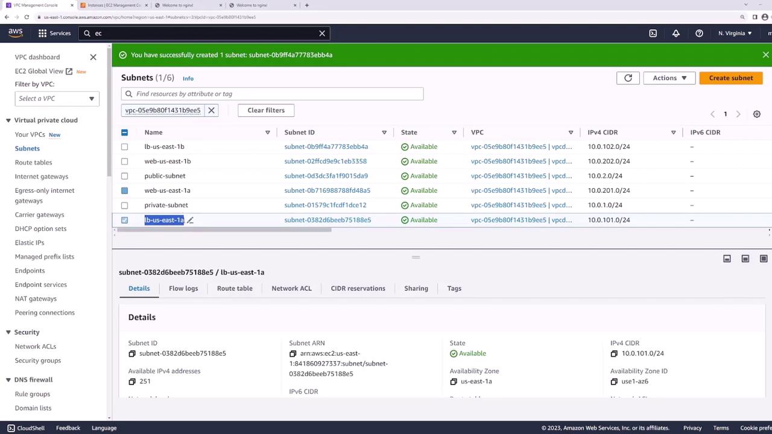Collapse the Virtual private cloud section
The height and width of the screenshot is (434, 772).
click(8, 120)
